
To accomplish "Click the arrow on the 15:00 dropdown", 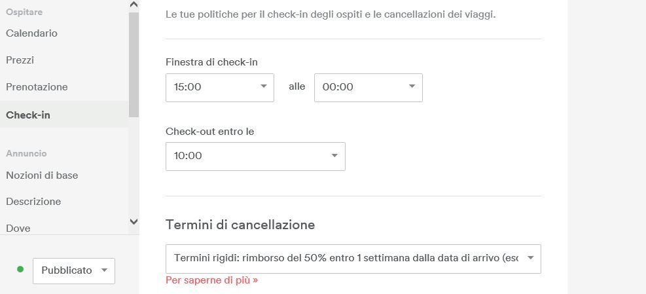I will pos(264,86).
